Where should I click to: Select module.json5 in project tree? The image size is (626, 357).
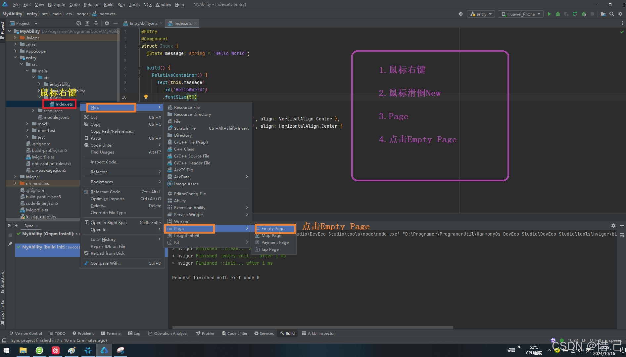(54, 117)
